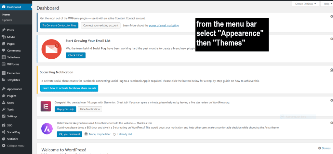Click the Tools wrench icon

click(4, 110)
